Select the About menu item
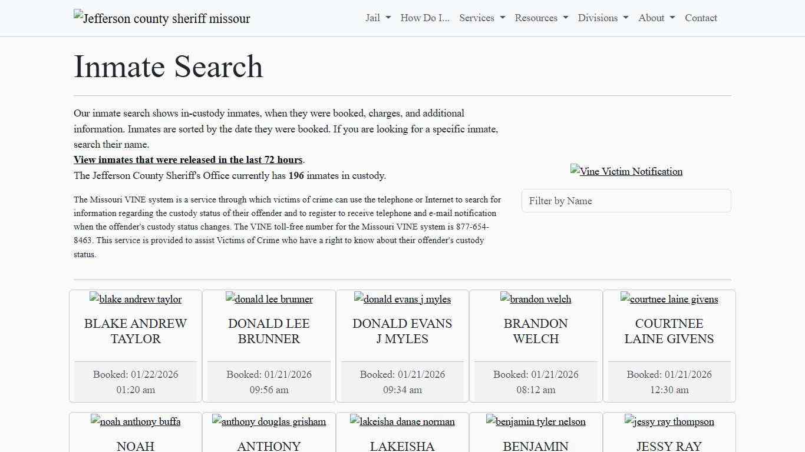805x452 pixels. pyautogui.click(x=655, y=18)
